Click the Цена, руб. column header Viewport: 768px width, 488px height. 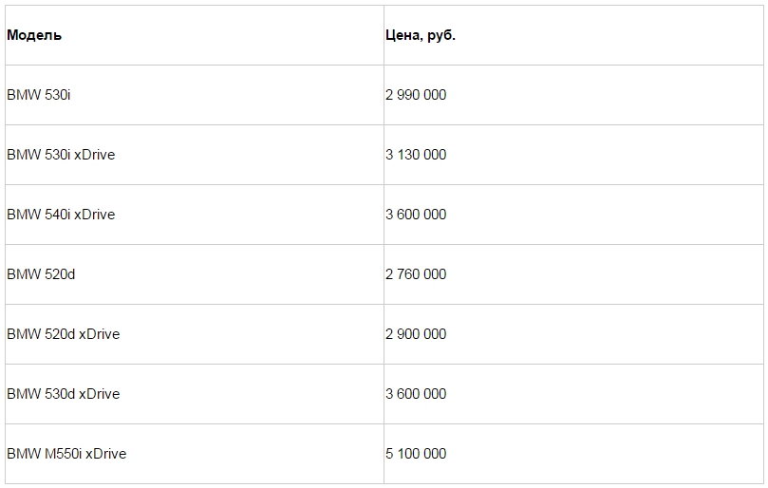pos(573,35)
